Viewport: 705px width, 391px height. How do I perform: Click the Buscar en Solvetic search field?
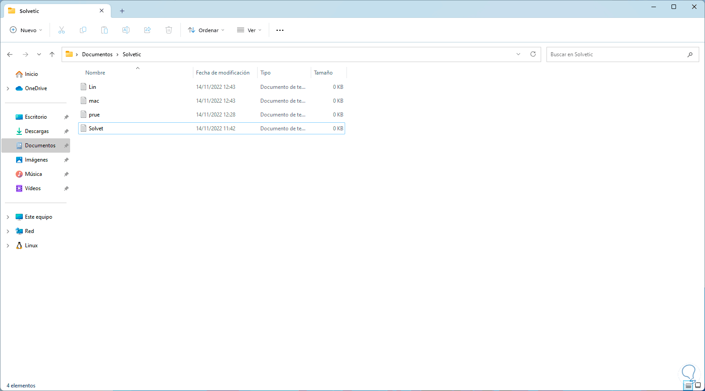point(622,54)
